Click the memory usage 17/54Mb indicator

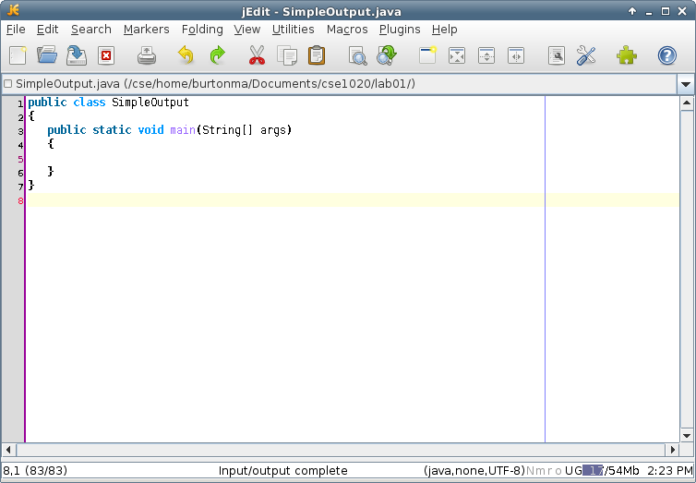(611, 471)
